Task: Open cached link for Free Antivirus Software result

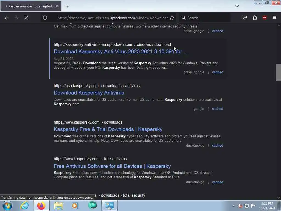Action: 218,182
